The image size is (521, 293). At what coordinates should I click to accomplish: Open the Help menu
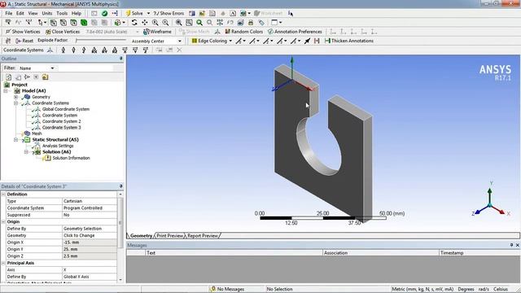coord(77,13)
